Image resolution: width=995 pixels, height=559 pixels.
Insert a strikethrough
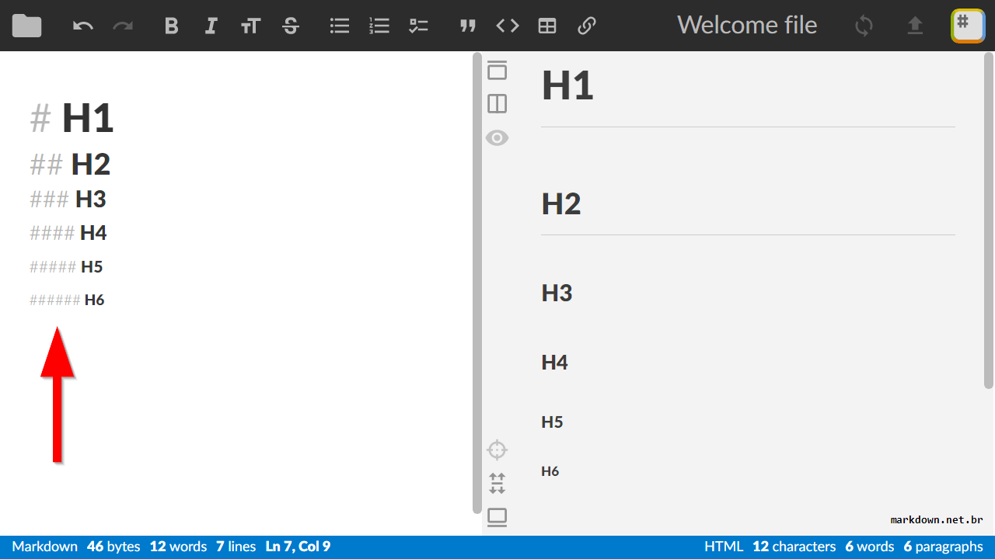tap(290, 26)
